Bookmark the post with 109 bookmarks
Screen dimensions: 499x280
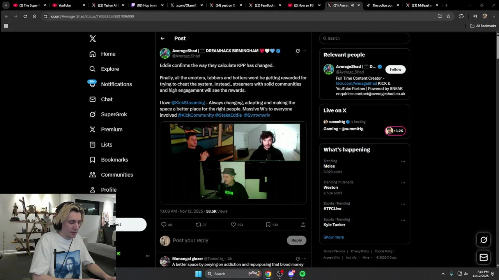[x=268, y=225]
